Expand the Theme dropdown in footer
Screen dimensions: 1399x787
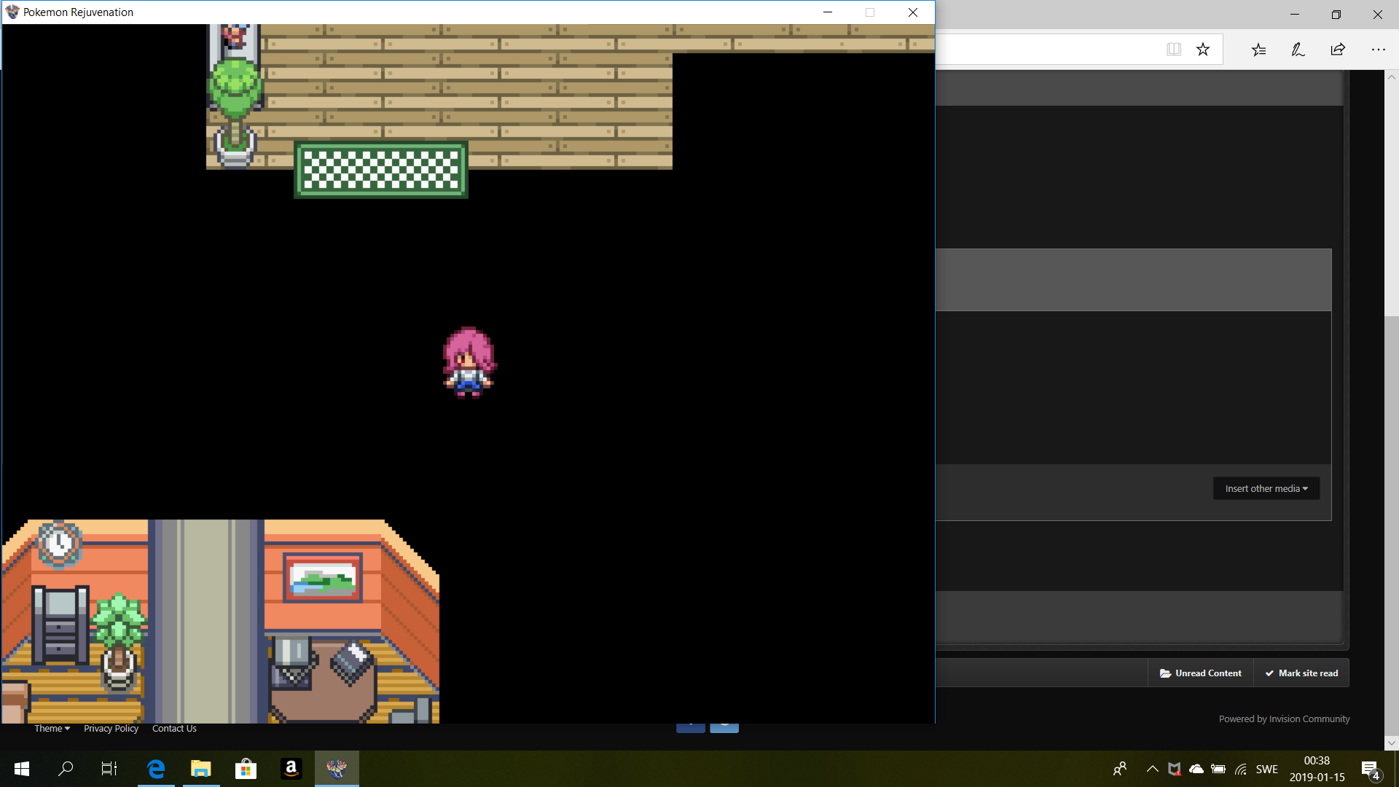(52, 728)
